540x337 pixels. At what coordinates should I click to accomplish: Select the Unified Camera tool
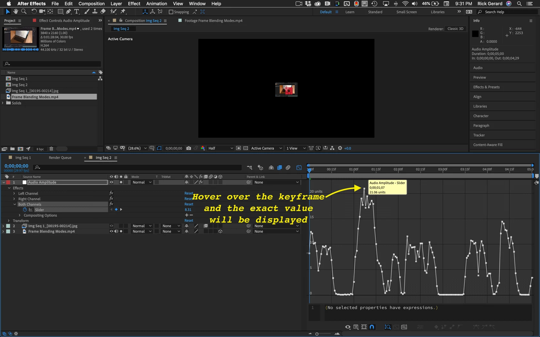click(x=42, y=12)
